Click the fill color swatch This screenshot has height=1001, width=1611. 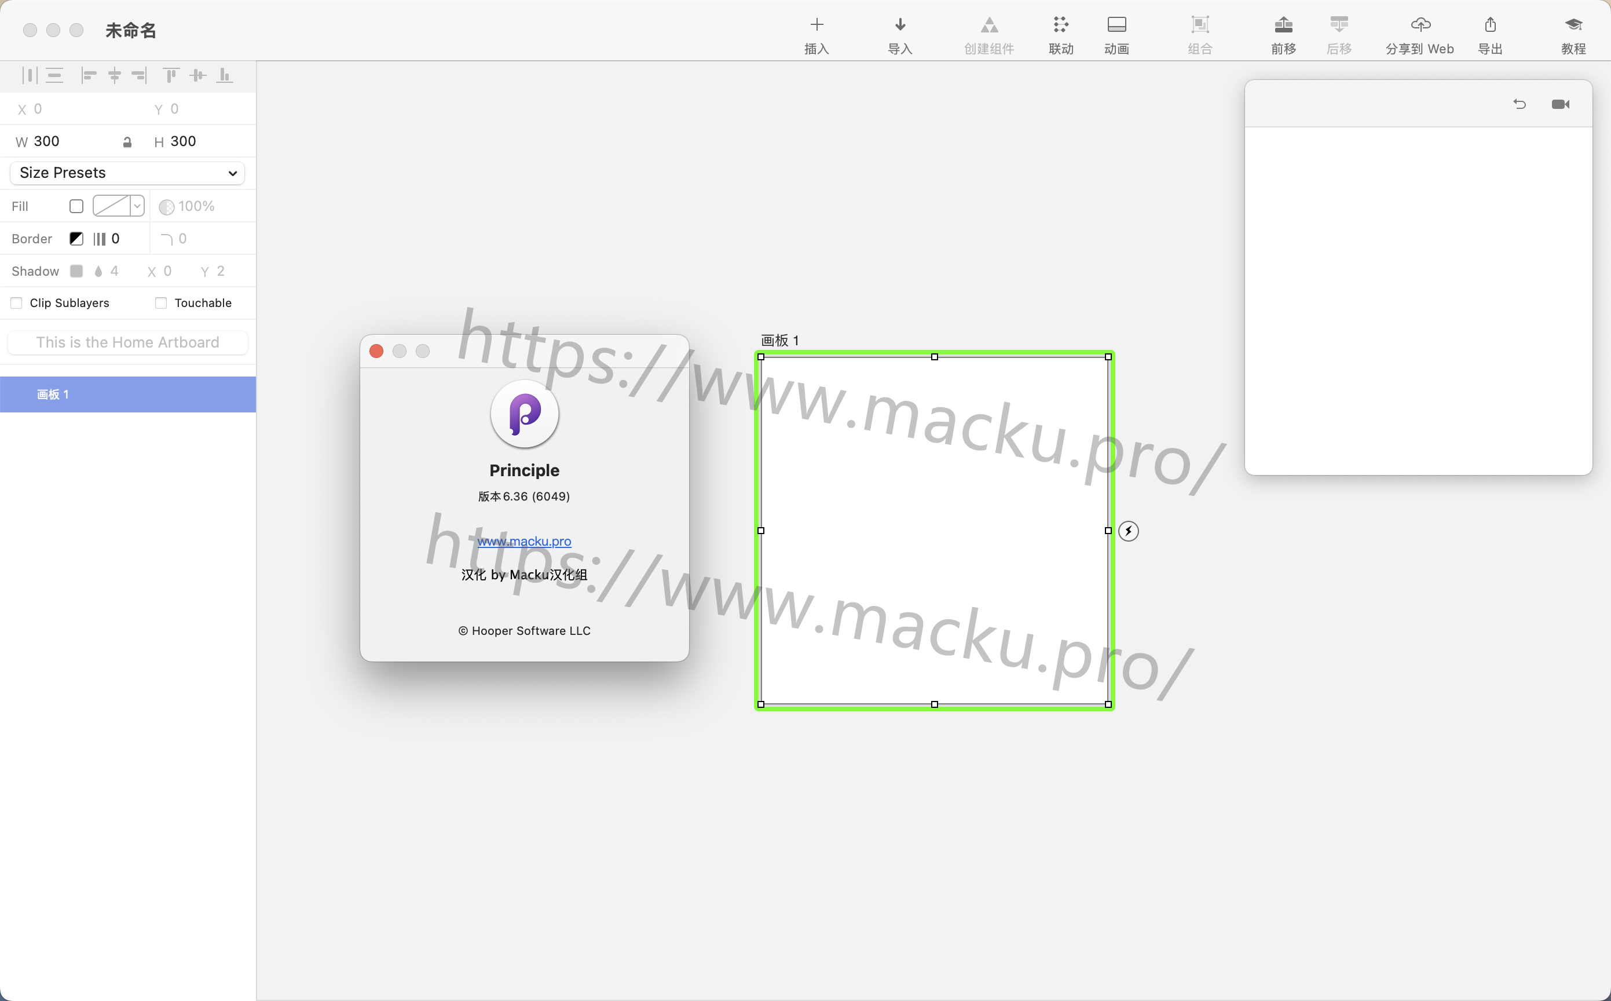point(111,207)
